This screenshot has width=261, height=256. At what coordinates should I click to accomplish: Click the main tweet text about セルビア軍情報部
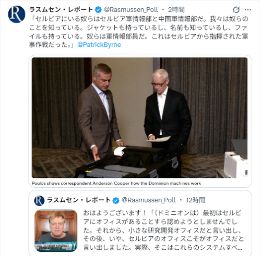pyautogui.click(x=139, y=32)
